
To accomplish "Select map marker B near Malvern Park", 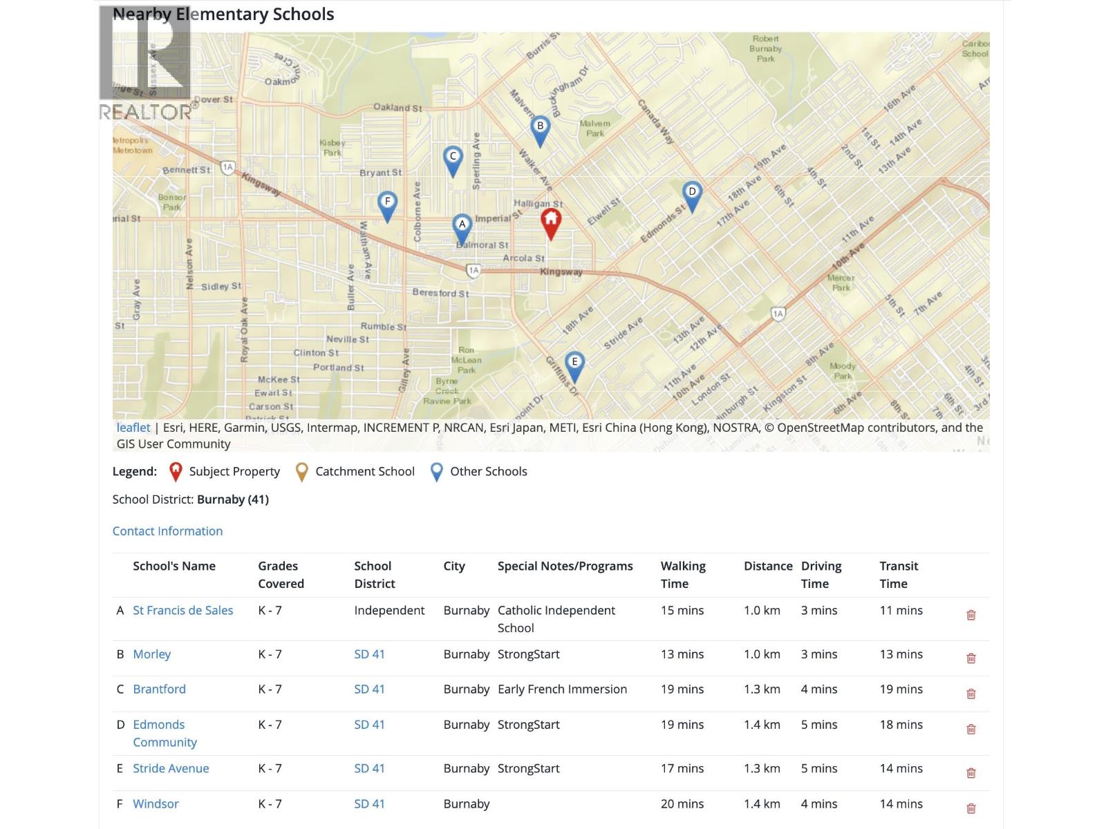I will pos(540,128).
